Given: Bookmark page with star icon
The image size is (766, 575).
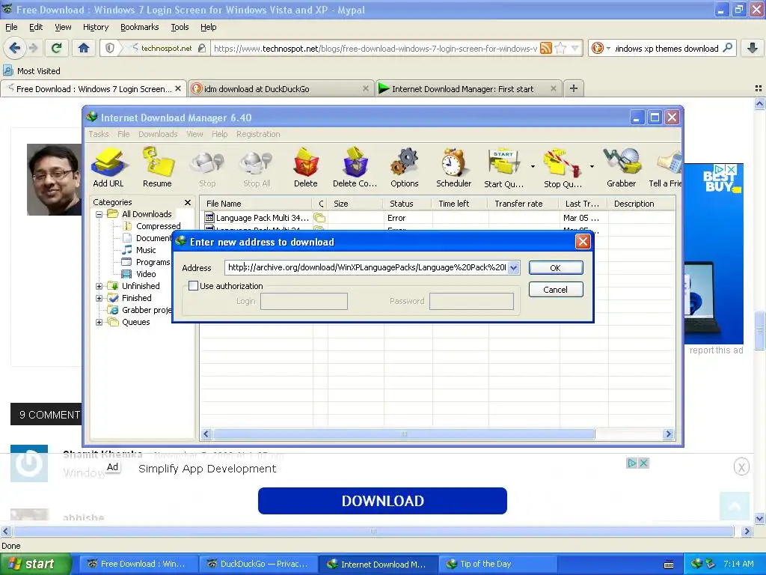Looking at the screenshot, I should coord(561,48).
